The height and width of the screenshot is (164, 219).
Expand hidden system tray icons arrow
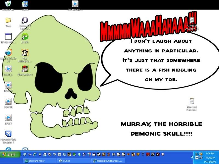point(193,158)
